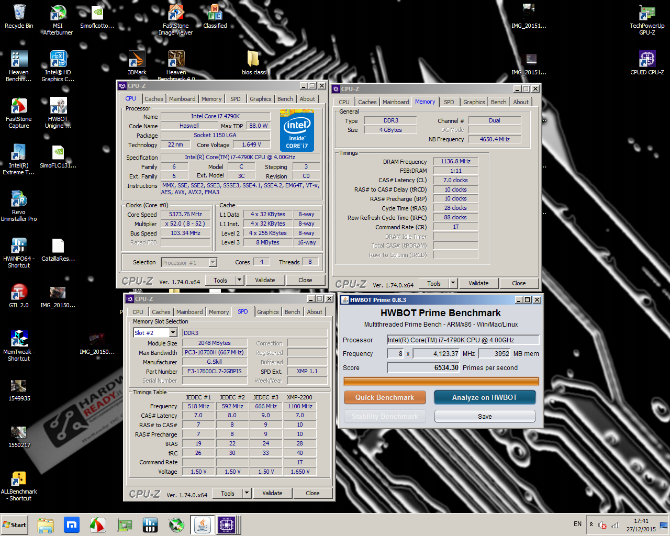Viewport: 670px width, 536px height.
Task: Click the HWBOT Processor name field
Action: pyautogui.click(x=463, y=340)
